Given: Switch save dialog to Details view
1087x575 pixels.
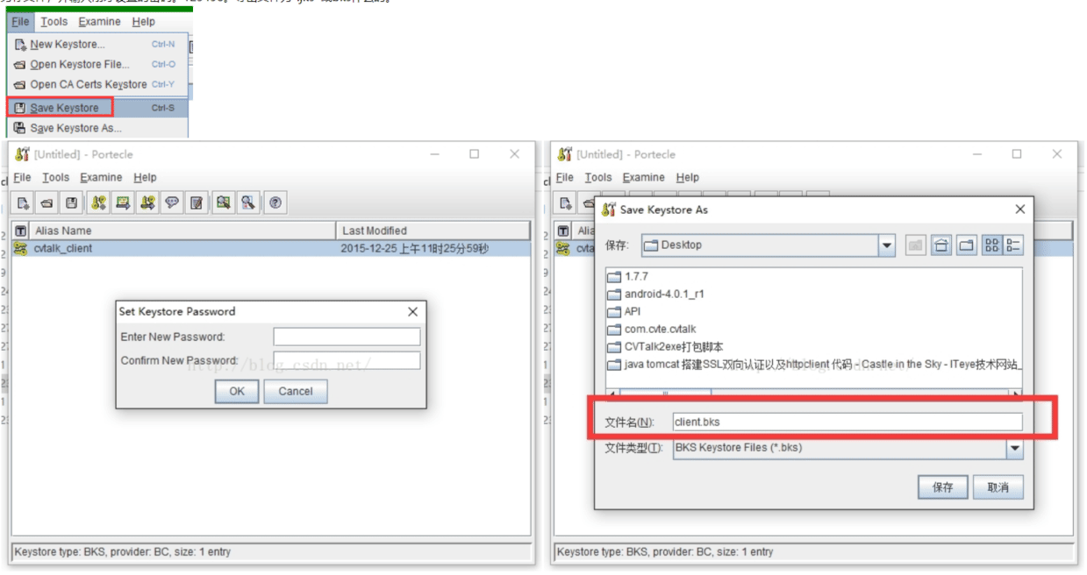Looking at the screenshot, I should pyautogui.click(x=1013, y=245).
